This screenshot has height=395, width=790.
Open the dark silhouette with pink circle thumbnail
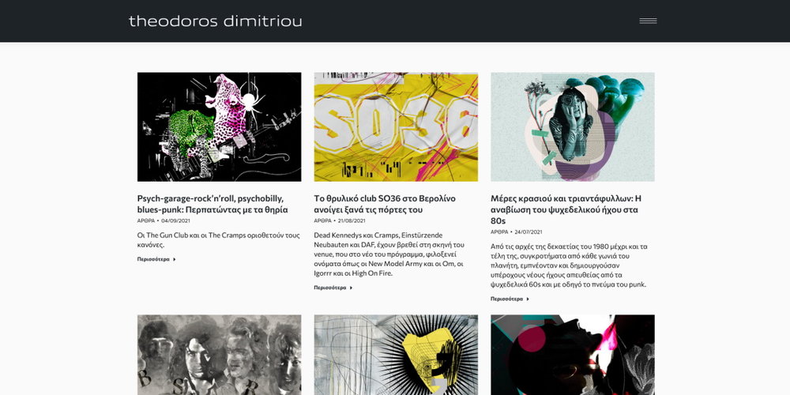573,355
